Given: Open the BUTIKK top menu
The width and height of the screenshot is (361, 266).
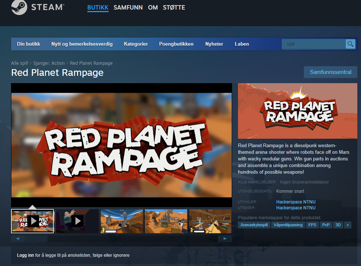Looking at the screenshot, I should 98,8.
